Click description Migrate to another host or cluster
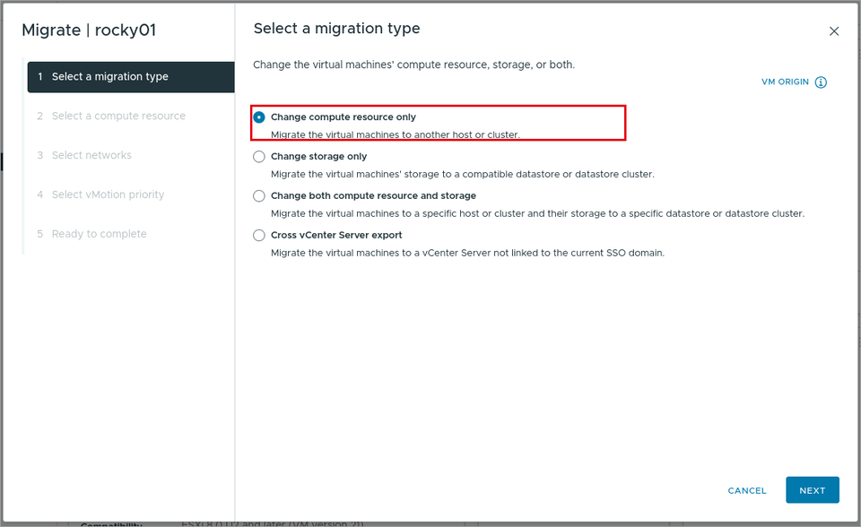The image size is (861, 527). [x=395, y=134]
